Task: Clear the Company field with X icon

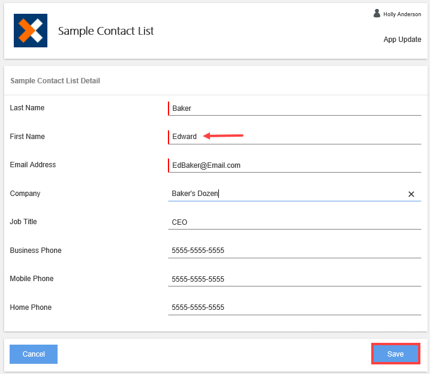Action: [411, 194]
